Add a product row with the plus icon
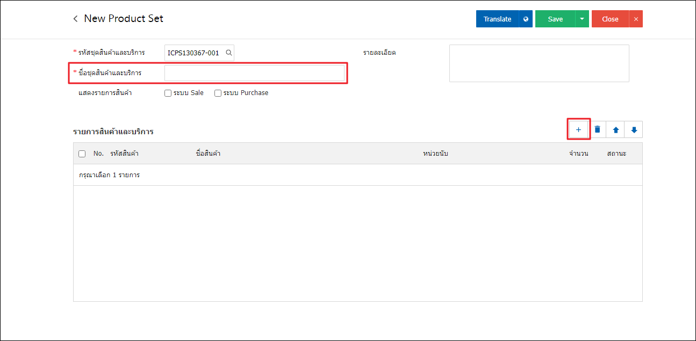 click(579, 129)
